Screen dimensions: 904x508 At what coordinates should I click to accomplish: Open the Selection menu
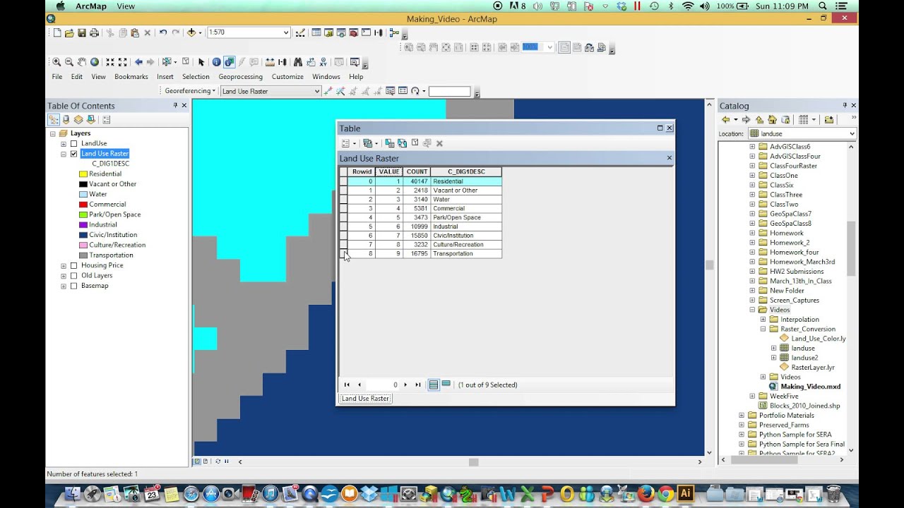(x=196, y=77)
